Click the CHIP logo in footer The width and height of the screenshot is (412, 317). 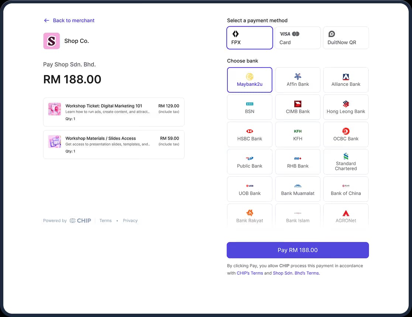80,221
